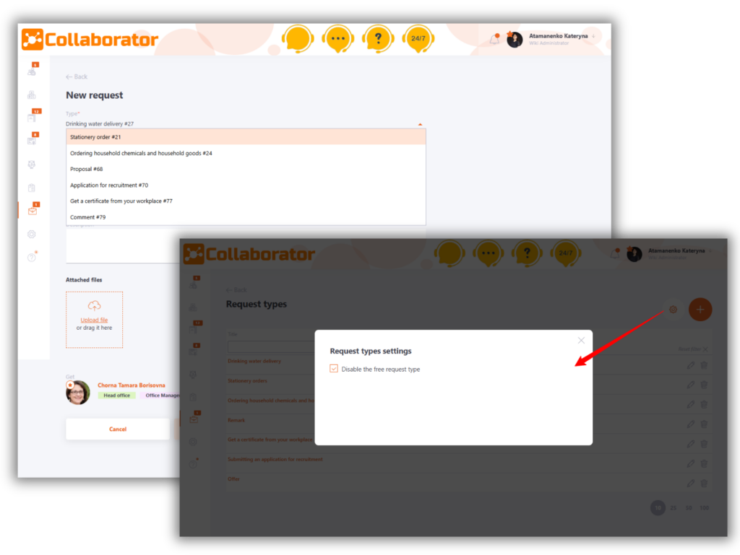Open the sidebar icon with badge 12
This screenshot has height=555, width=740.
point(32,118)
